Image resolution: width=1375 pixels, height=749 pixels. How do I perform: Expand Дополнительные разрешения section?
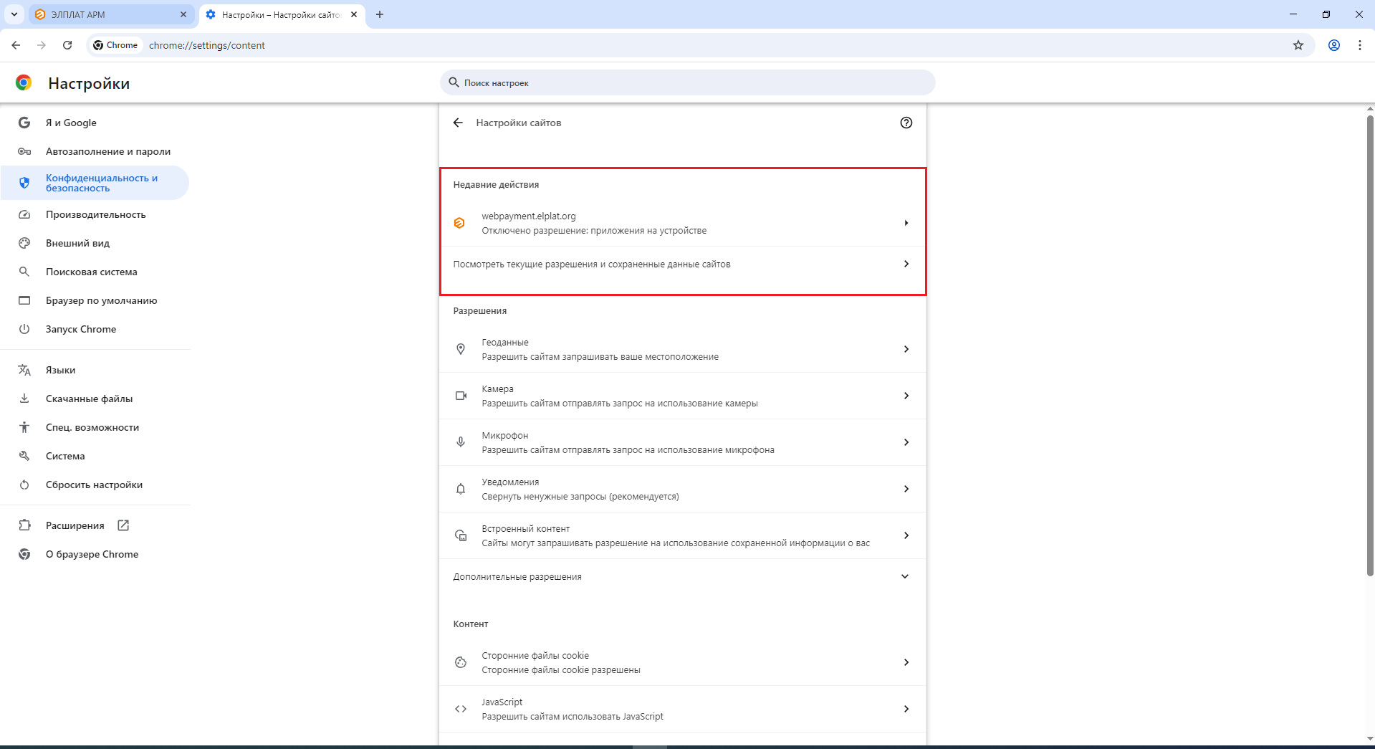tap(683, 576)
